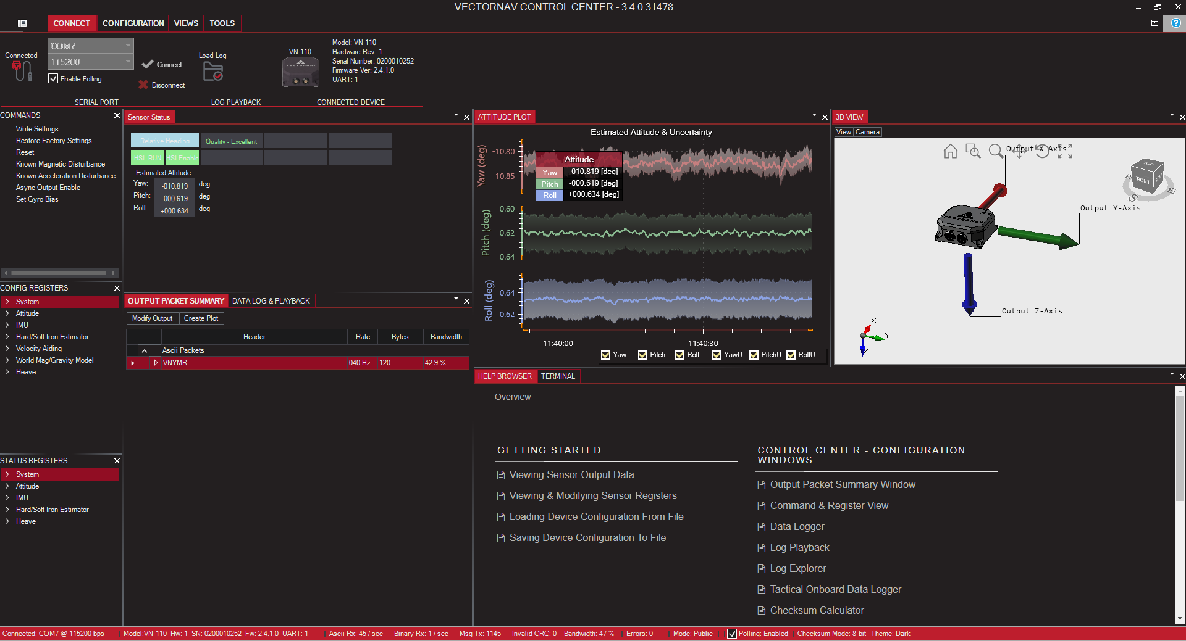Viewport: 1186px width, 641px height.
Task: Expand Velocity Aiding in Config Registers
Action: click(7, 349)
